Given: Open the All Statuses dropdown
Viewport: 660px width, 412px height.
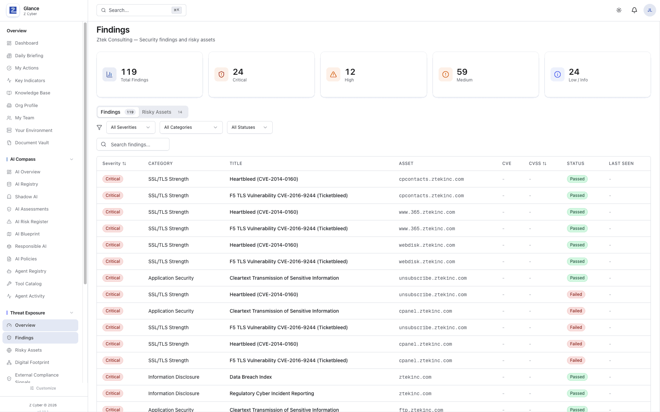Looking at the screenshot, I should tap(250, 127).
